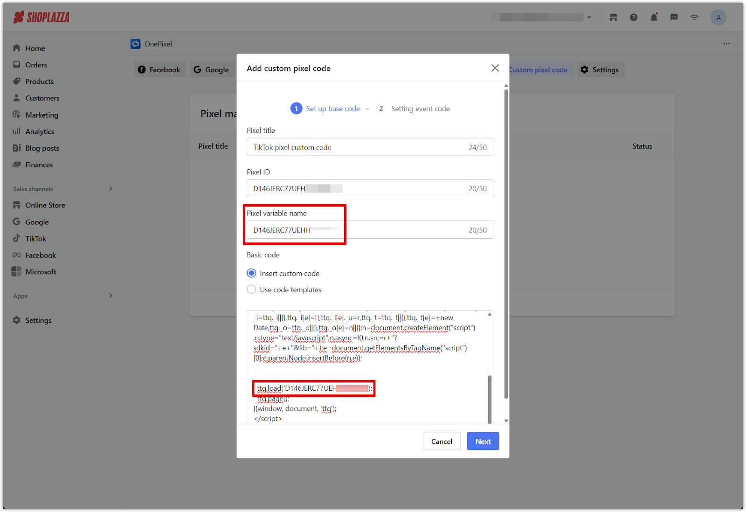Click the dialog scrollbar thumb
The height and width of the screenshot is (512, 746).
506,244
